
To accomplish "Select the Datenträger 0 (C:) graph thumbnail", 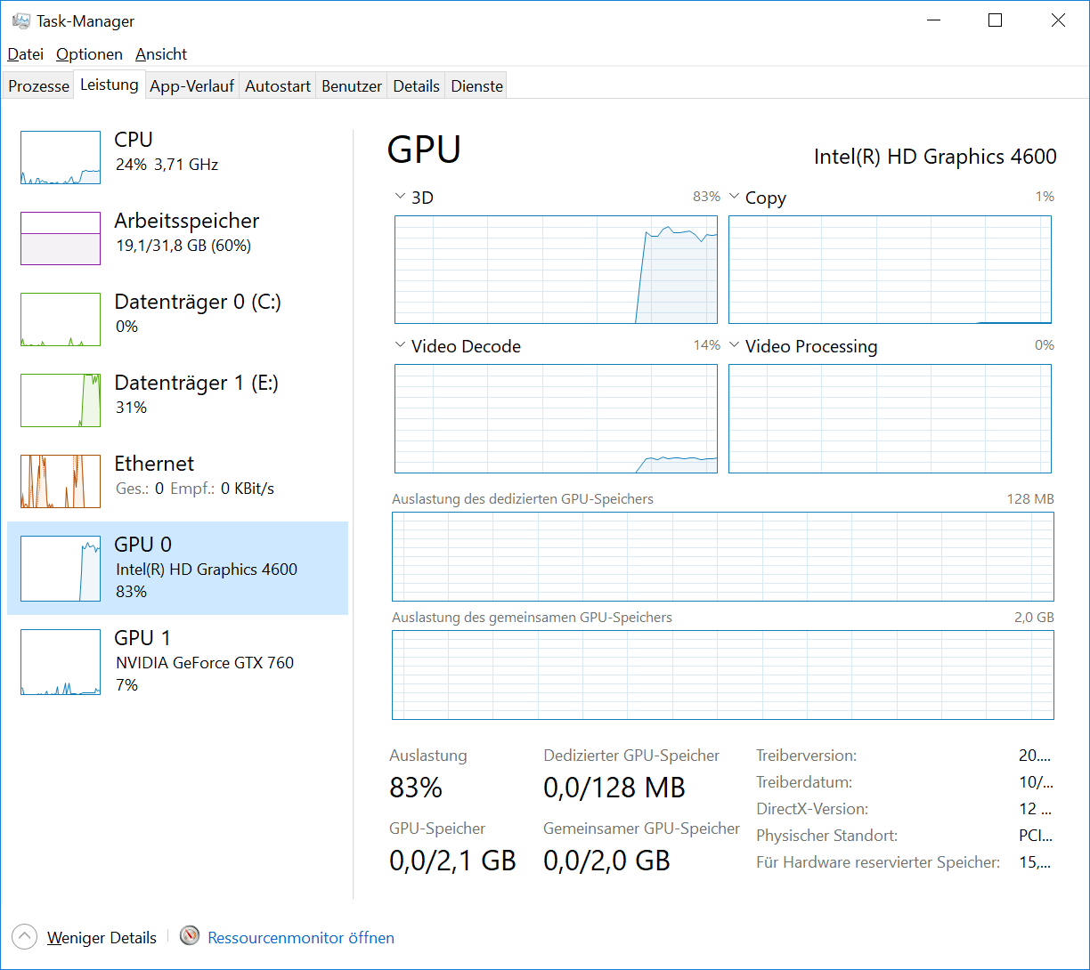I will tap(61, 319).
